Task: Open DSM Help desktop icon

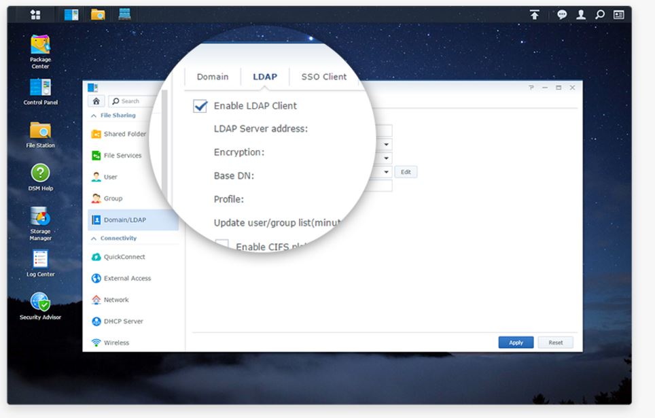Action: pyautogui.click(x=41, y=177)
